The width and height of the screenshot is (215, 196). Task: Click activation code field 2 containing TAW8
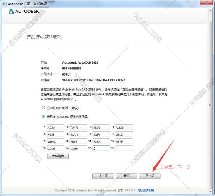(78, 127)
